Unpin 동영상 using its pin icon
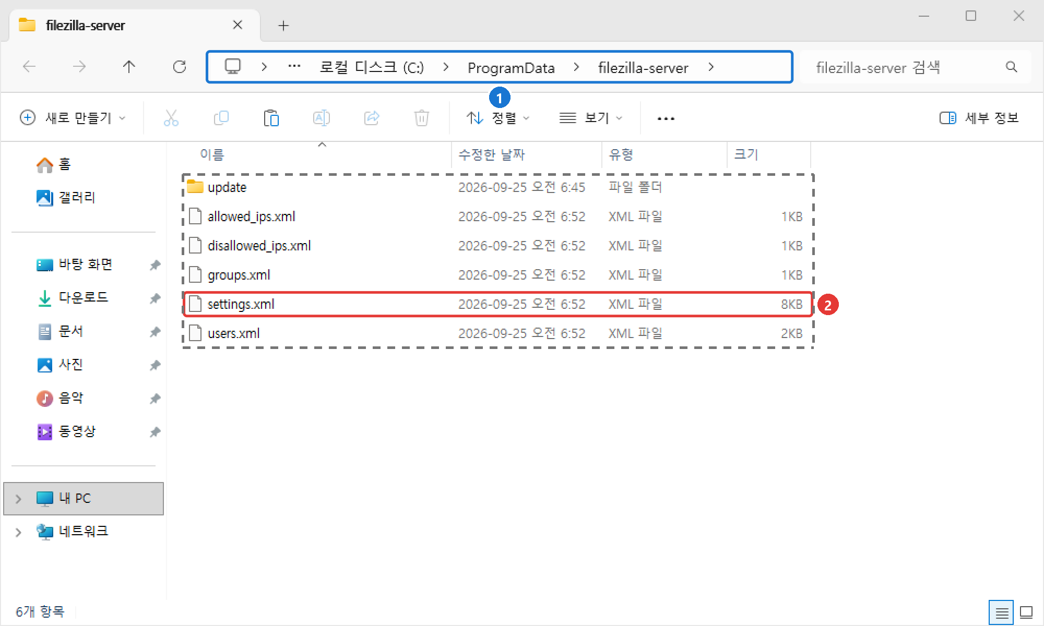 pos(155,432)
